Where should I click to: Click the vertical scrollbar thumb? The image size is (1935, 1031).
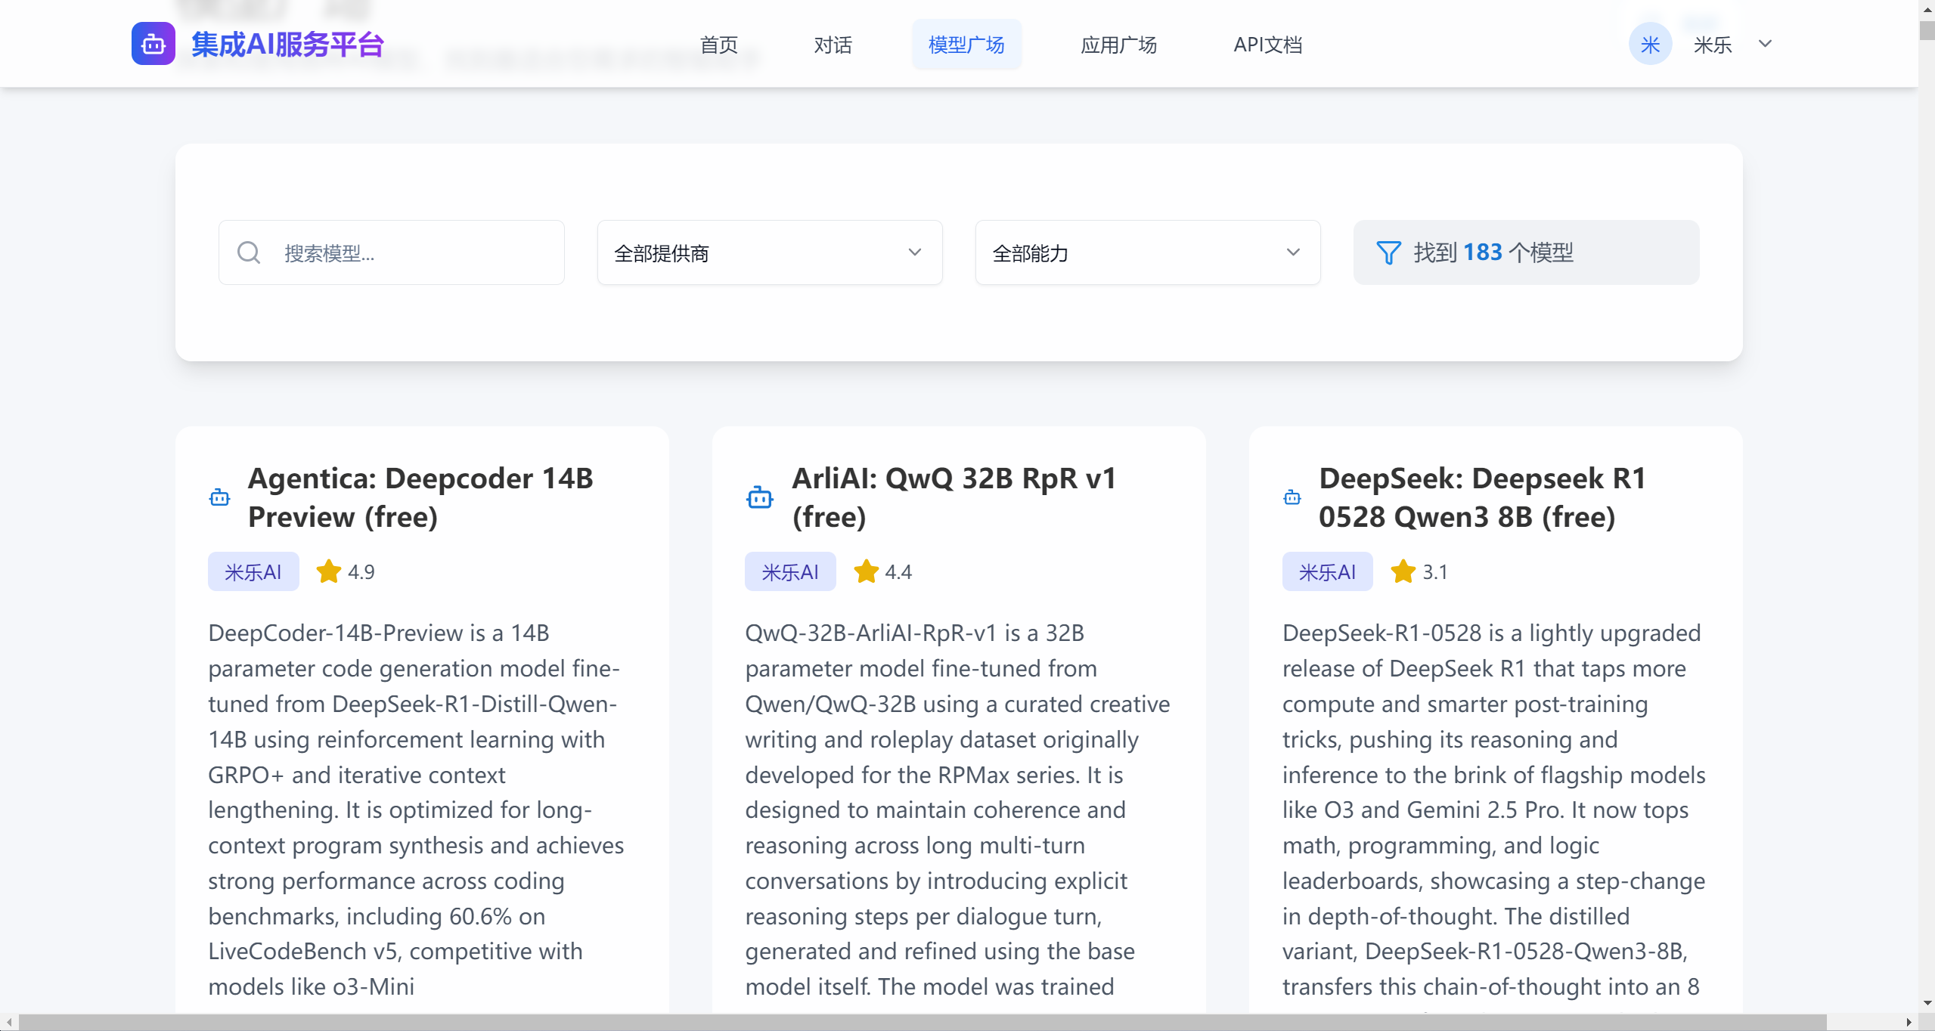pyautogui.click(x=1927, y=30)
